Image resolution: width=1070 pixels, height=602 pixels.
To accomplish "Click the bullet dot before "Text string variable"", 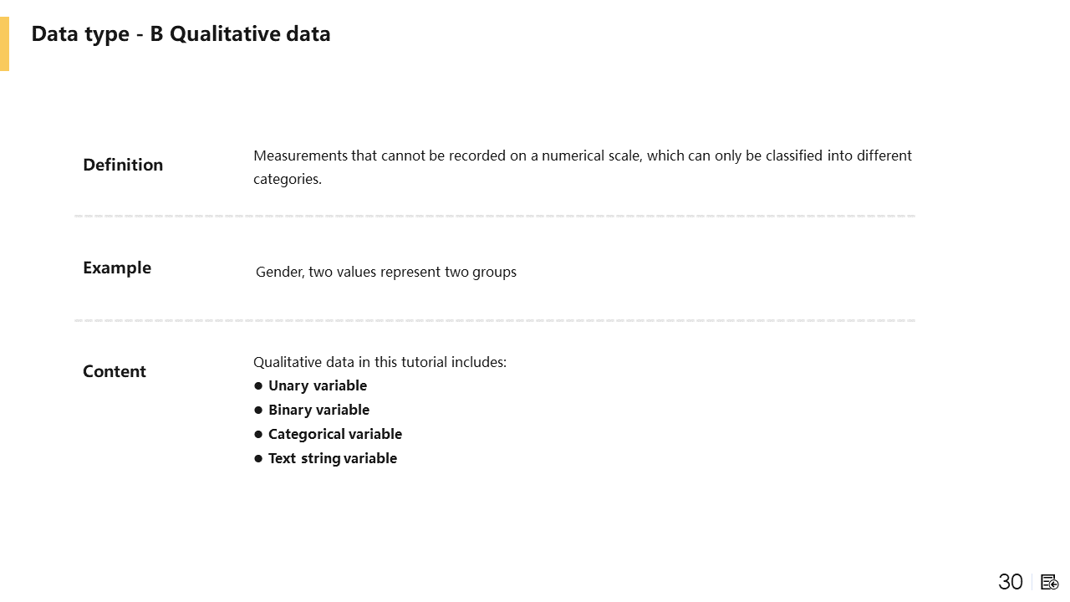I will pyautogui.click(x=258, y=458).
